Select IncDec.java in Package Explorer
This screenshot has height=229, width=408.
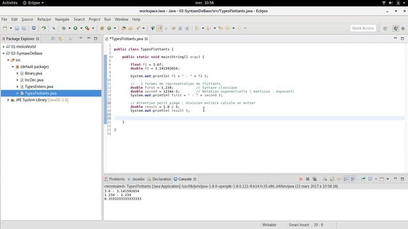pyautogui.click(x=34, y=80)
